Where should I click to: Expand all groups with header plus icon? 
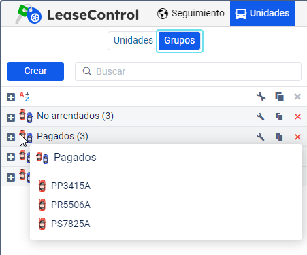pos(11,97)
